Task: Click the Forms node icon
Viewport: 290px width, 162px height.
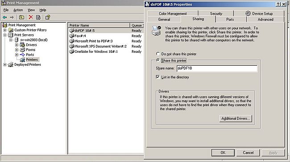Action: pos(22,50)
